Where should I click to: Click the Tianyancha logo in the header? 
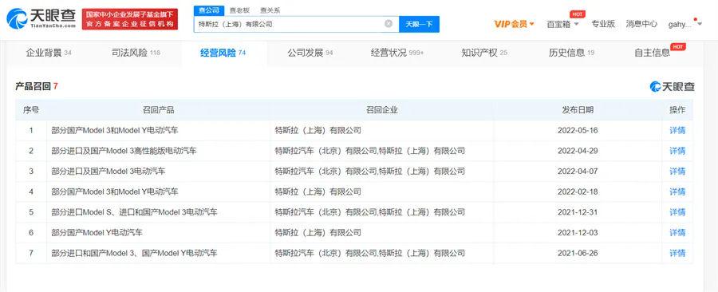pos(41,19)
